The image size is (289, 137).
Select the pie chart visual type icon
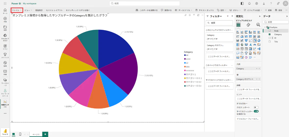tap(255, 41)
